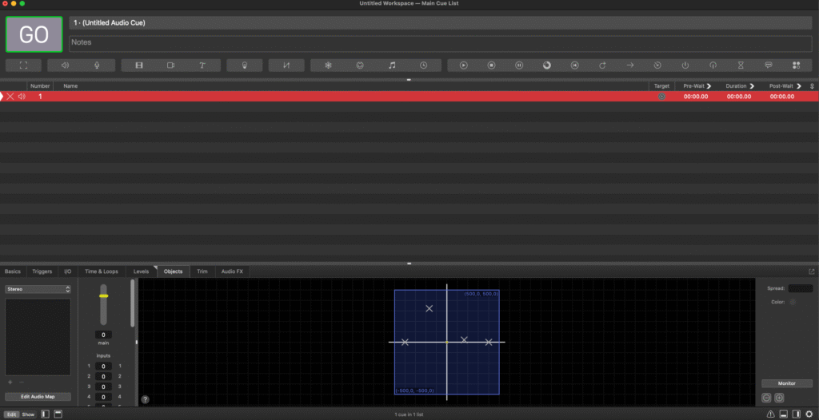
Task: Add a Text cue from toolbar
Action: [x=202, y=65]
